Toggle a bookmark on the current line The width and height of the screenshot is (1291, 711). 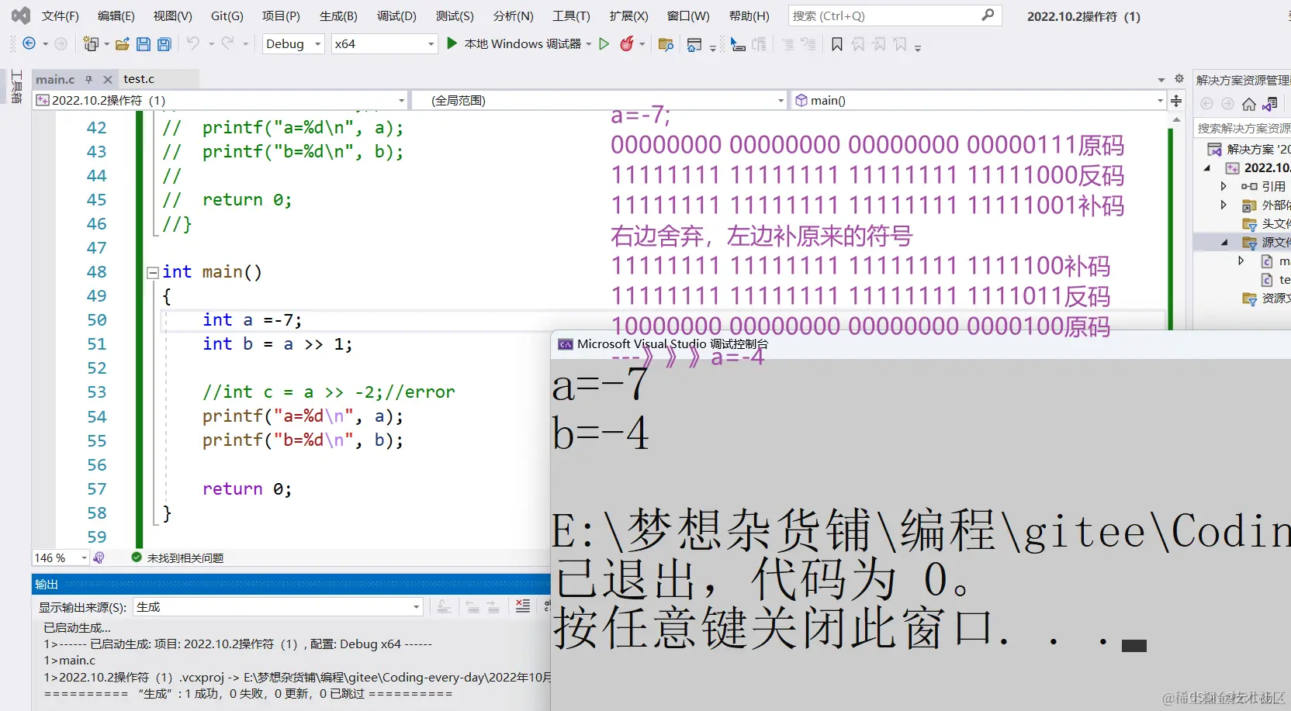[837, 44]
